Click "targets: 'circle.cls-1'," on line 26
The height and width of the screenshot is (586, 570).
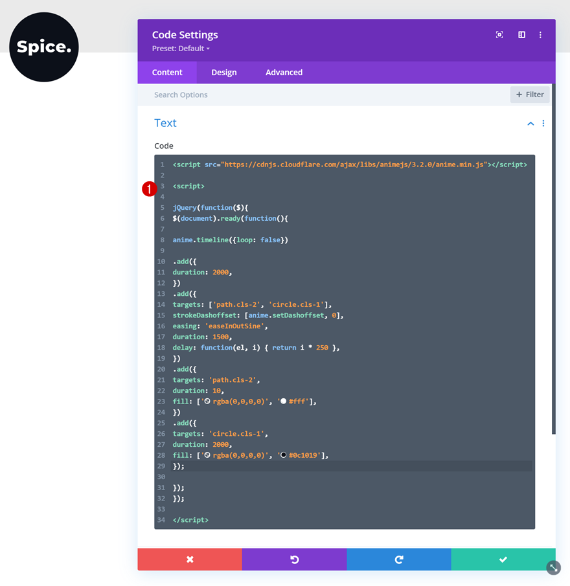(x=220, y=434)
